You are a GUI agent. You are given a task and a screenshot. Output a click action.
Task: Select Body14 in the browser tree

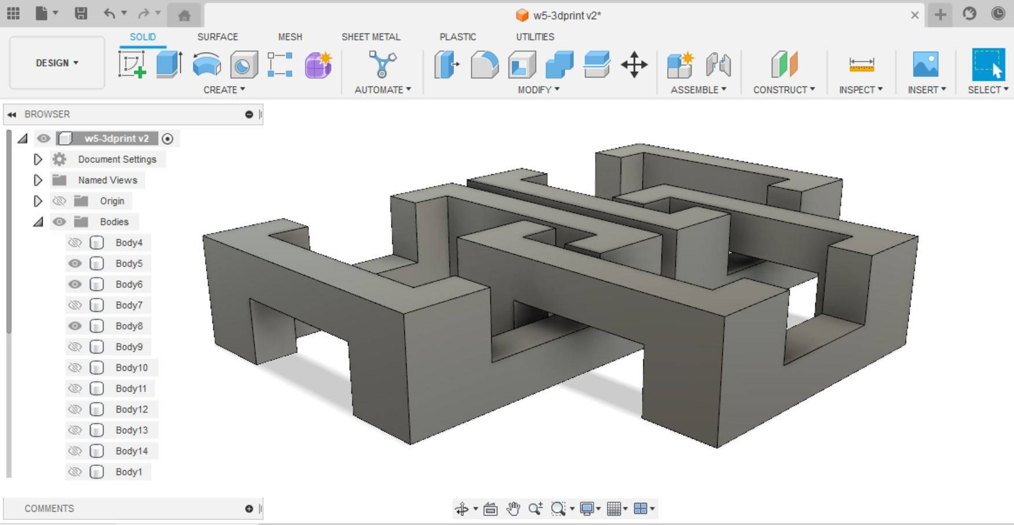point(131,451)
